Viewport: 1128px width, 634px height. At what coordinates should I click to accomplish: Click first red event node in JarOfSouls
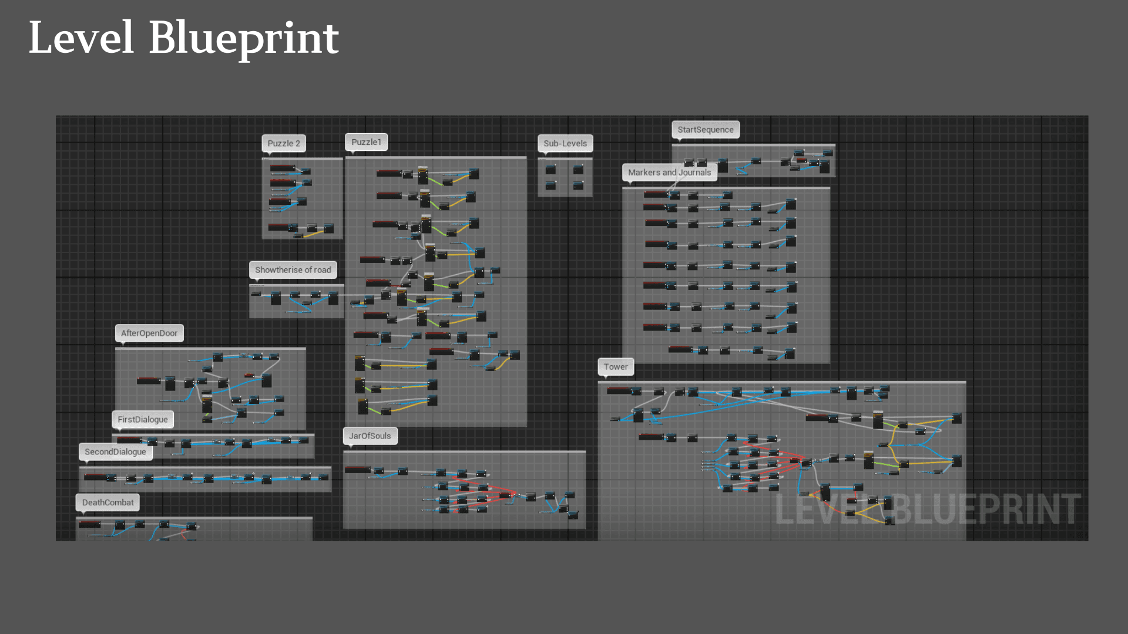pyautogui.click(x=357, y=470)
